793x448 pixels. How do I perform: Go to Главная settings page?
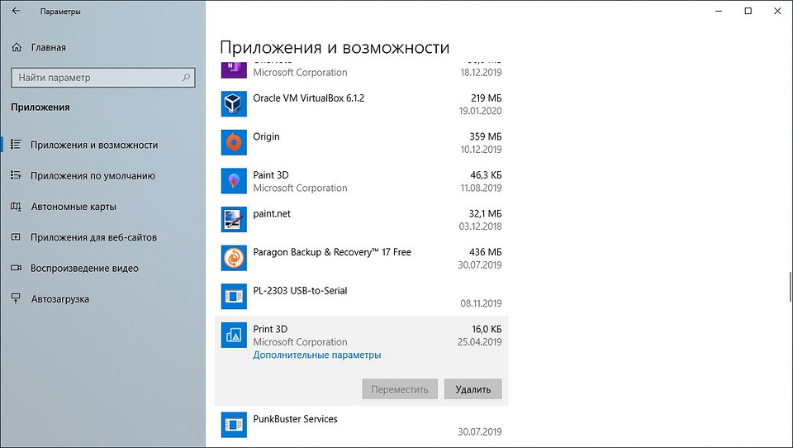click(x=49, y=48)
